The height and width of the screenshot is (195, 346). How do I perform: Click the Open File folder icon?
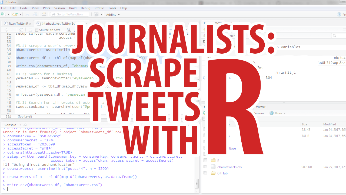(x=15, y=14)
